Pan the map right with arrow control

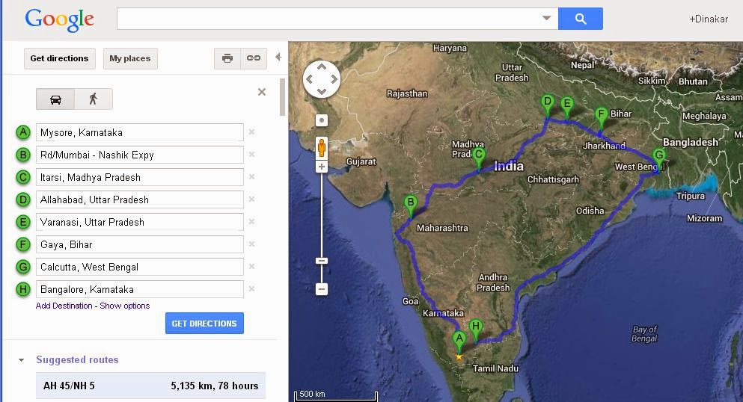(334, 79)
